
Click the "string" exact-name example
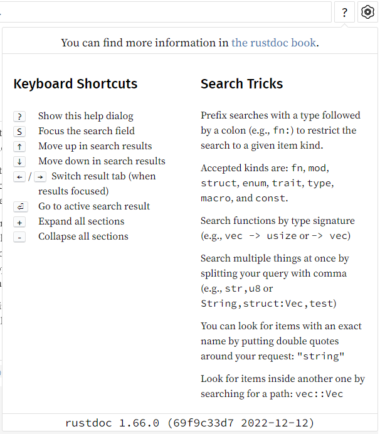tap(320, 356)
